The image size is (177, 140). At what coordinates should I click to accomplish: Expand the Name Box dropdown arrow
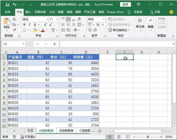coord(24,44)
